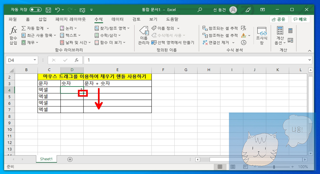Select the column D header
The height and width of the screenshot is (174, 320).
click(72, 70)
